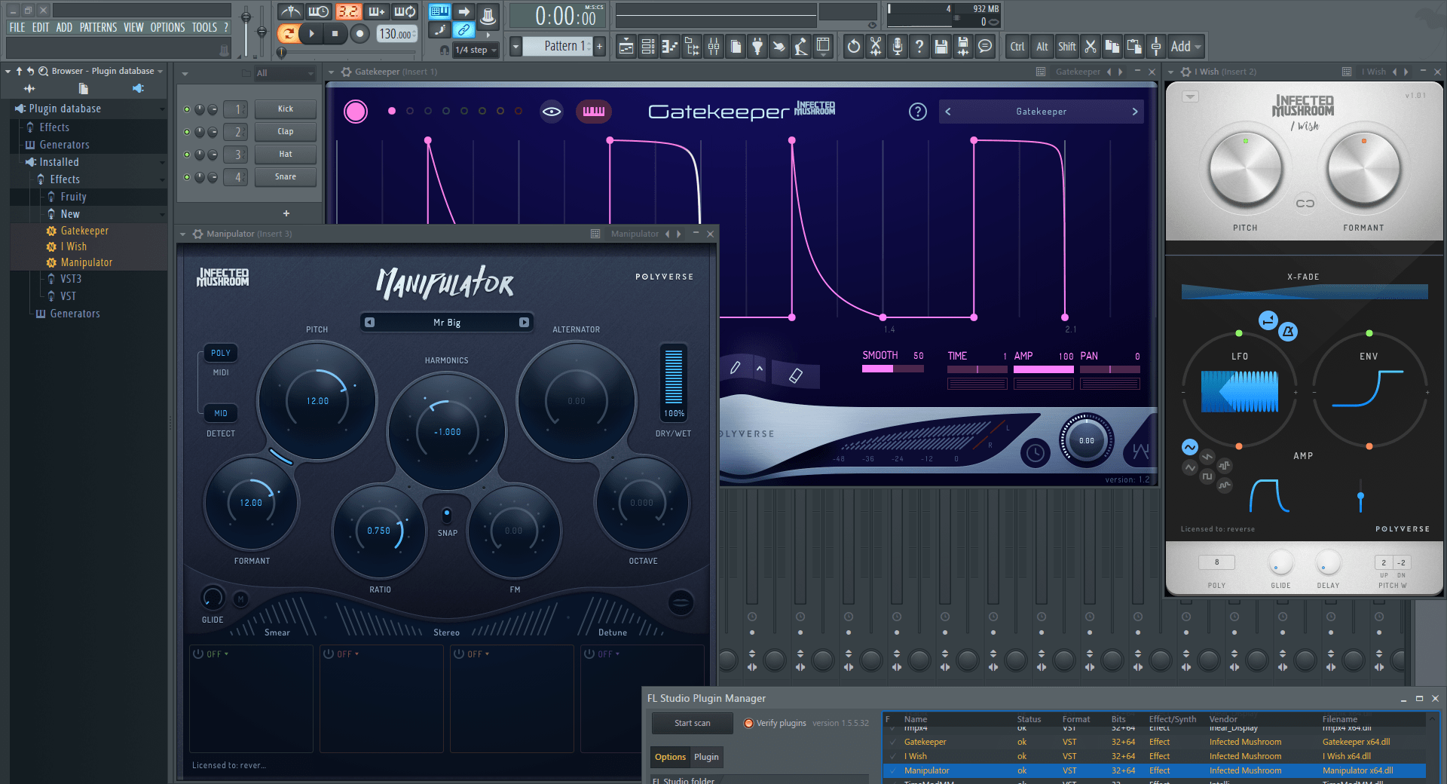
Task: Select the Snare channel button
Action: click(x=286, y=176)
